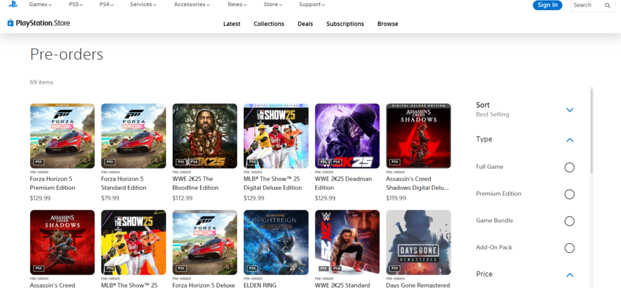621x288 pixels.
Task: Click the Forza Horizon 5 Premium Edition title
Action: (53, 183)
